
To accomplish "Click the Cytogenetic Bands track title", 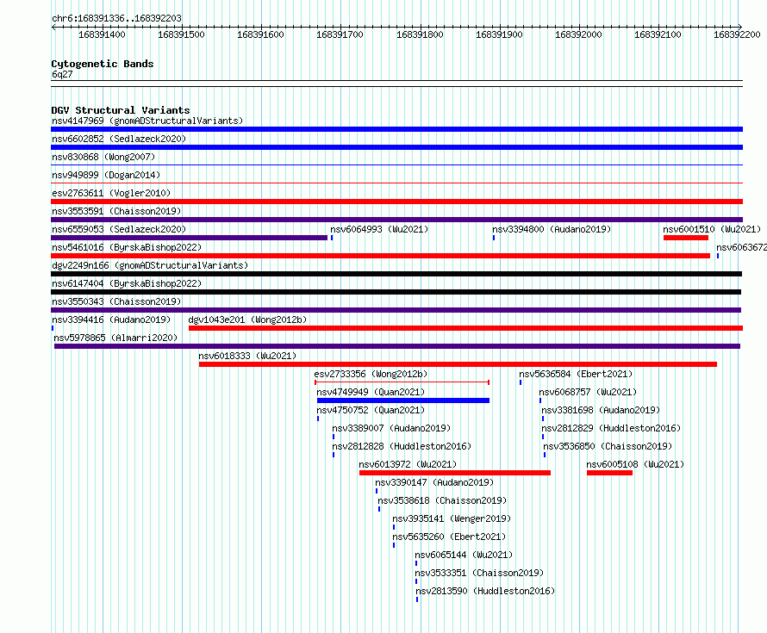I will pyautogui.click(x=103, y=64).
